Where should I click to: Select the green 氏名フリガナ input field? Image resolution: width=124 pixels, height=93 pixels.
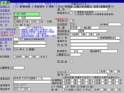point(26,14)
